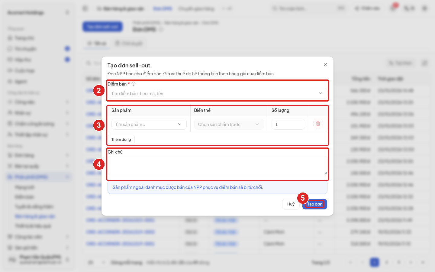Click into the Ghi chú note box
Viewport: 435px width, 272px height.
click(x=217, y=166)
